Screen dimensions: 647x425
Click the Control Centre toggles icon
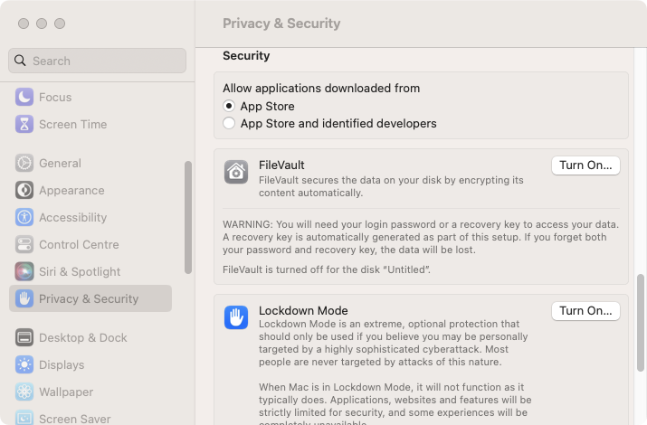click(24, 244)
